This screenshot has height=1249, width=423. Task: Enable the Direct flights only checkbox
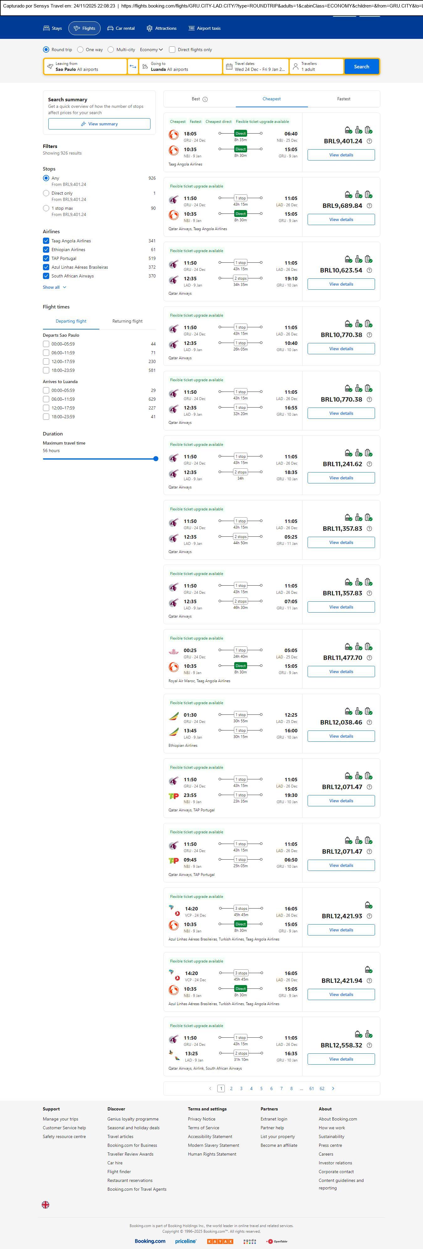click(172, 50)
